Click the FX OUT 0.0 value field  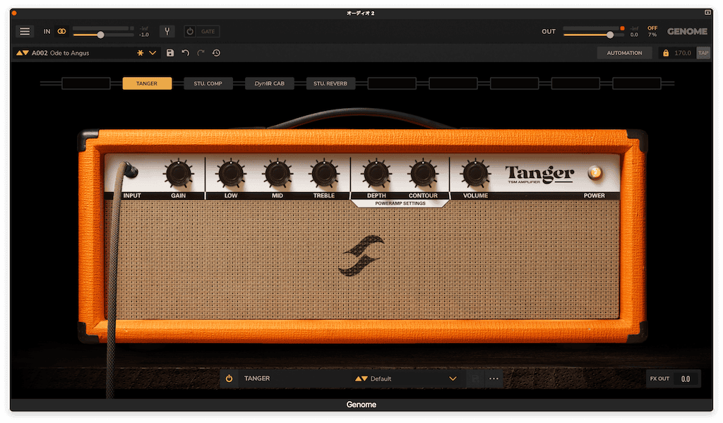[x=686, y=379]
